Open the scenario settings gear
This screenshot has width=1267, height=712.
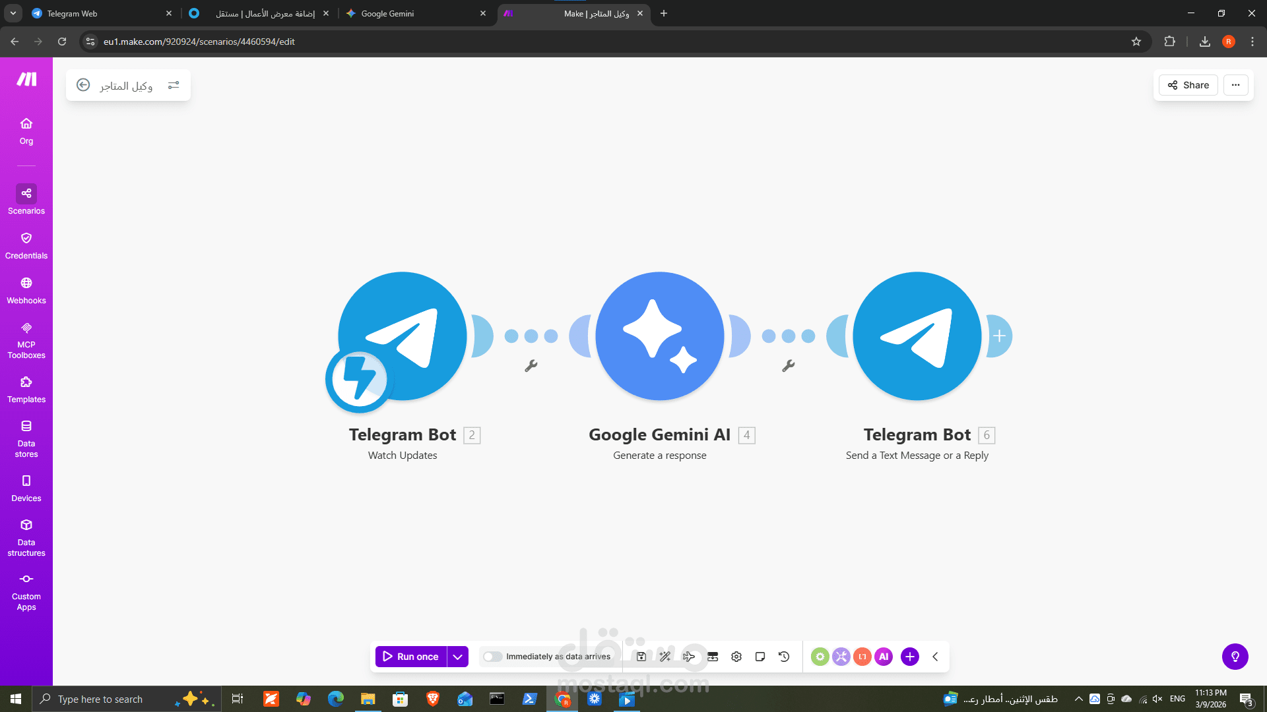pos(736,657)
